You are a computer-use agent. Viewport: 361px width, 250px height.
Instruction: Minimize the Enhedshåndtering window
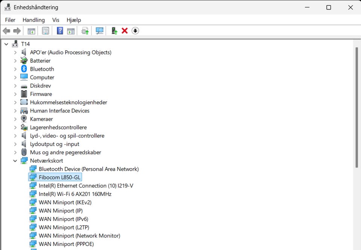click(x=307, y=8)
